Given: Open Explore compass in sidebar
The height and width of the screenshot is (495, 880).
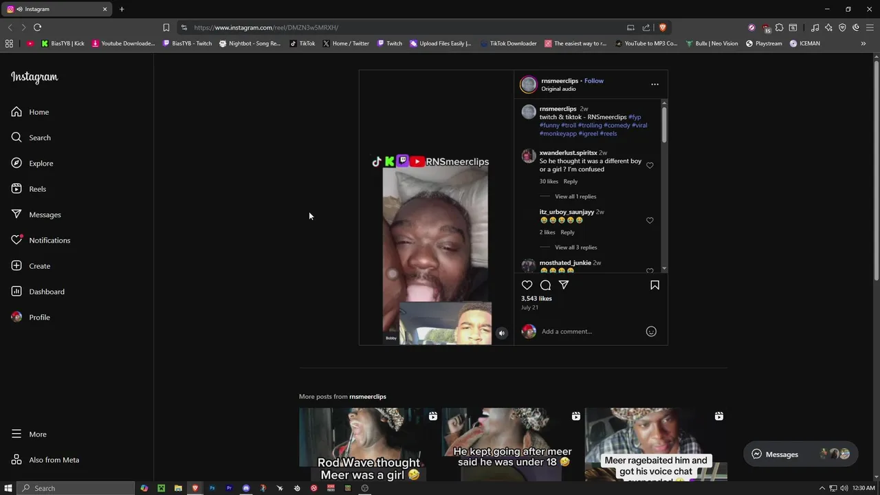Looking at the screenshot, I should (32, 163).
